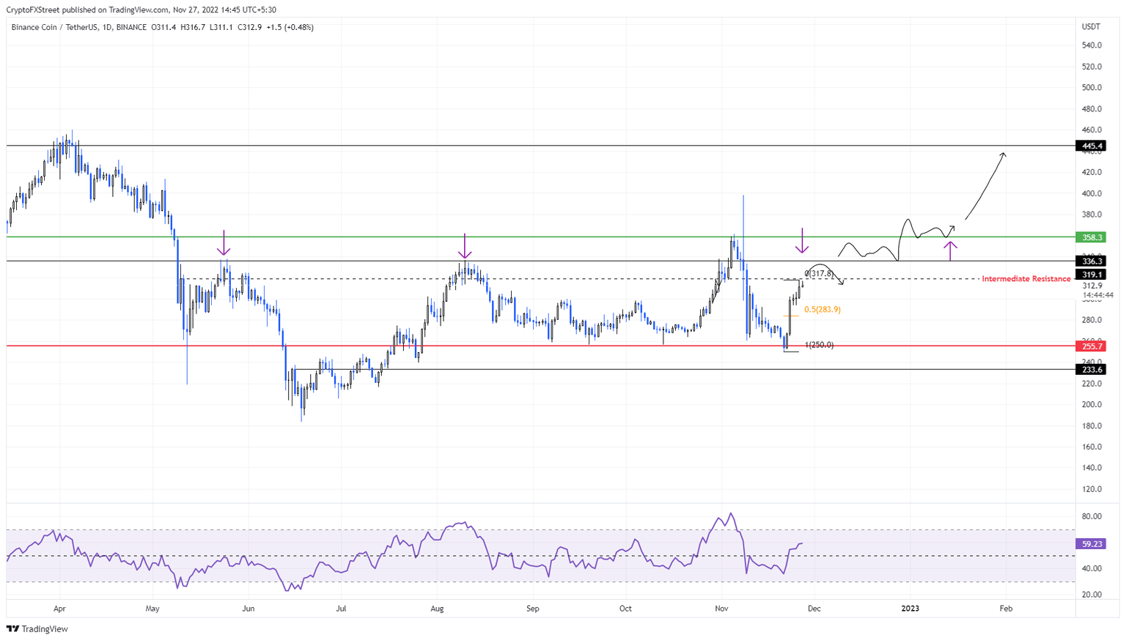Image resolution: width=1126 pixels, height=640 pixels.
Task: Click 2023 on the time axis
Action: coord(911,609)
